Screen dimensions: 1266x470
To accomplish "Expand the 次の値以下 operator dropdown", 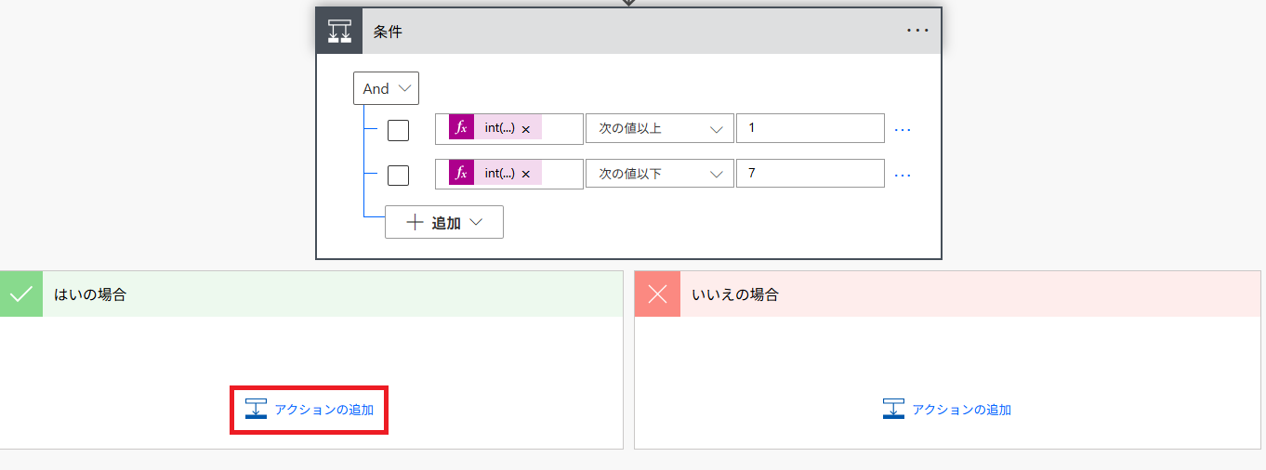I will click(x=659, y=174).
